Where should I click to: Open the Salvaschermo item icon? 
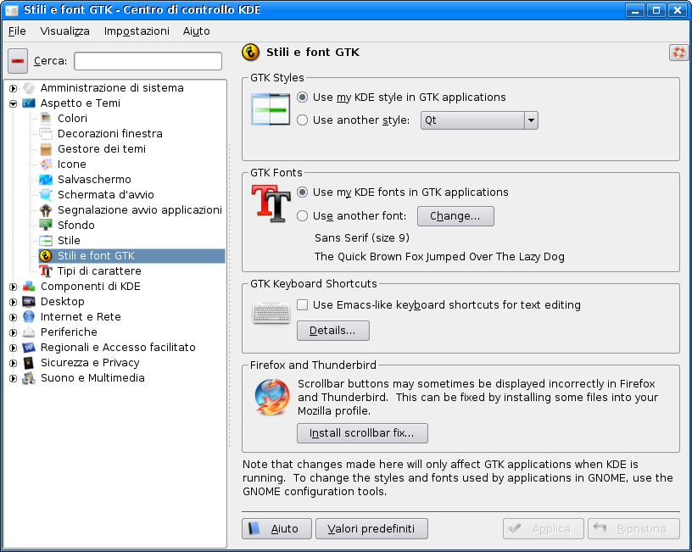coord(46,179)
